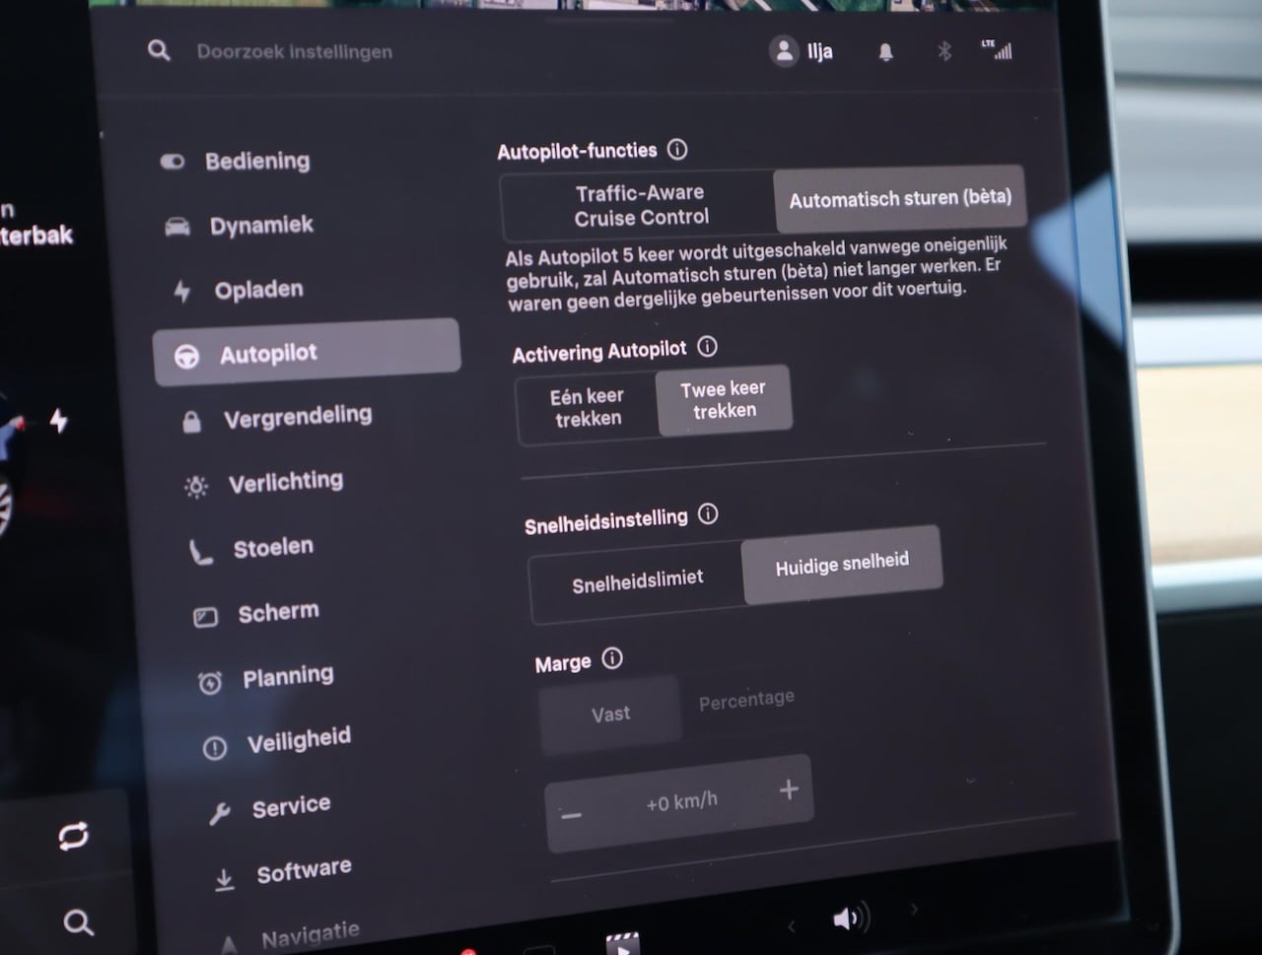1262x955 pixels.
Task: Click info icon next to Activering Autopilot
Action: point(707,347)
